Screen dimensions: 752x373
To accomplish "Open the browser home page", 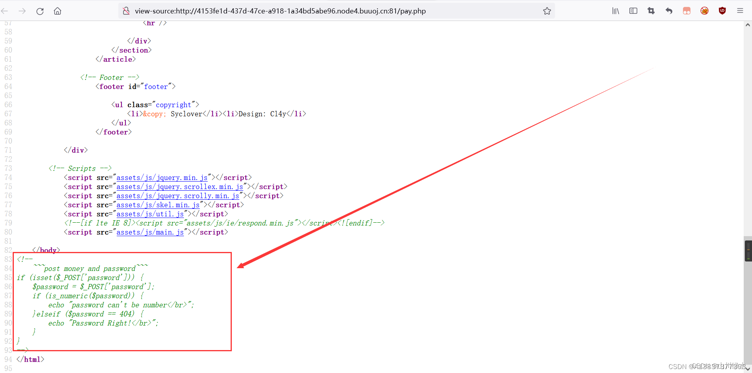I will click(x=57, y=11).
